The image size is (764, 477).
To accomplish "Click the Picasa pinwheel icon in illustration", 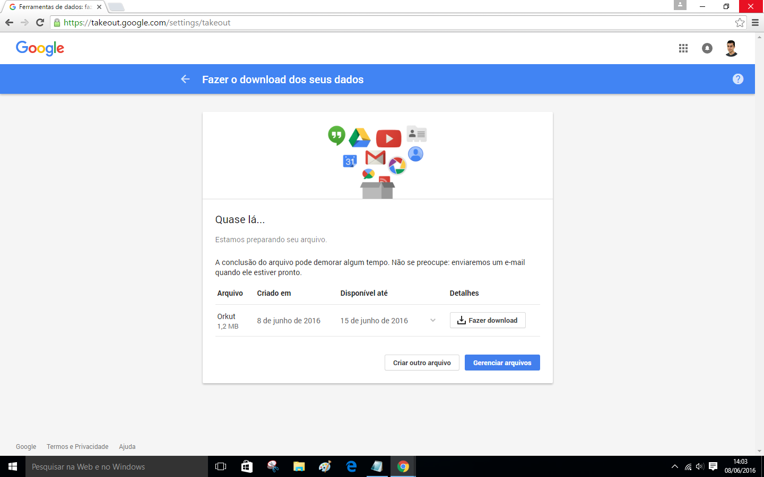I will click(x=397, y=166).
